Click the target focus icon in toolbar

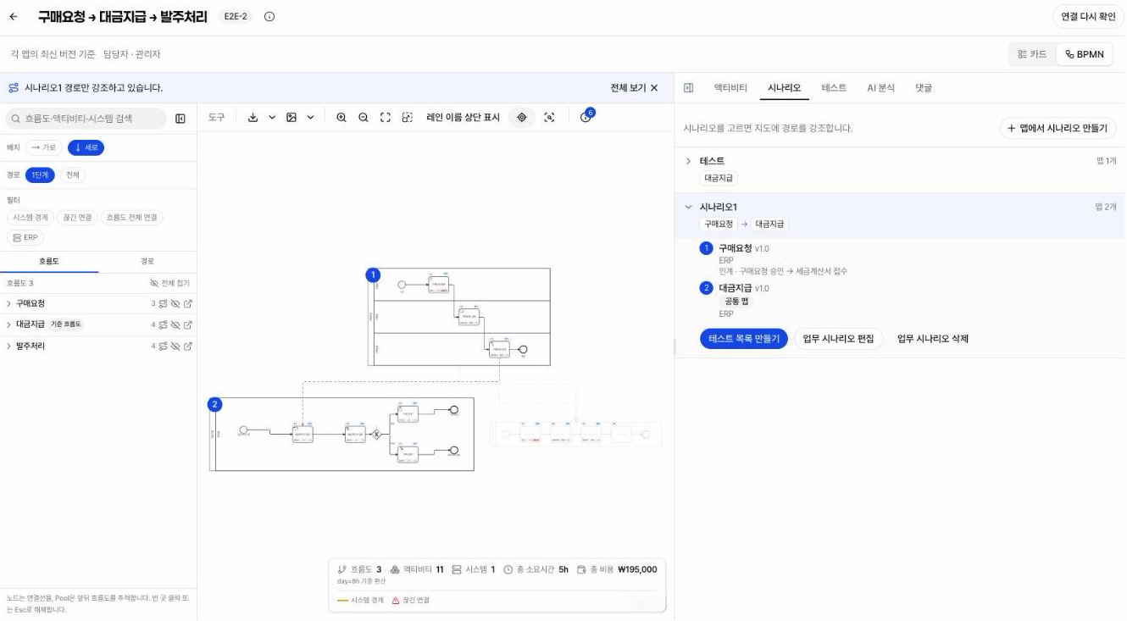pyautogui.click(x=521, y=118)
